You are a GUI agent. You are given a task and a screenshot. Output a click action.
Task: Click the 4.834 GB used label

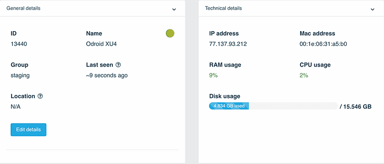tap(229, 106)
